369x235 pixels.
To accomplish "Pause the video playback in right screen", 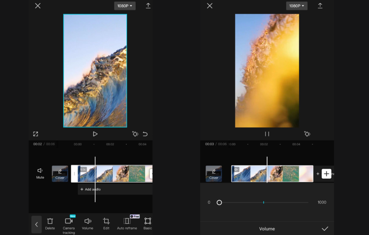I will (x=267, y=134).
